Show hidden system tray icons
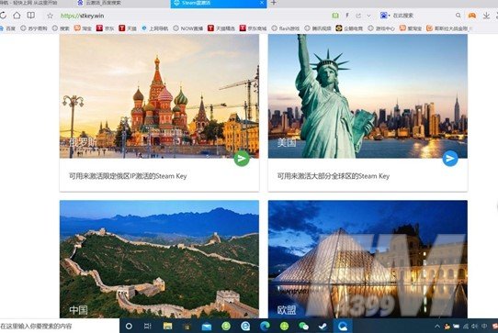This screenshot has width=498, height=333. coord(437,326)
